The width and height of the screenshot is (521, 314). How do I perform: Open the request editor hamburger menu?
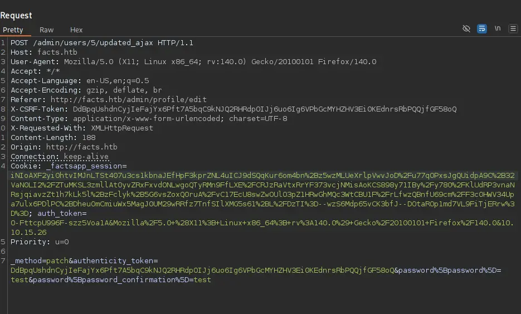pos(513,28)
